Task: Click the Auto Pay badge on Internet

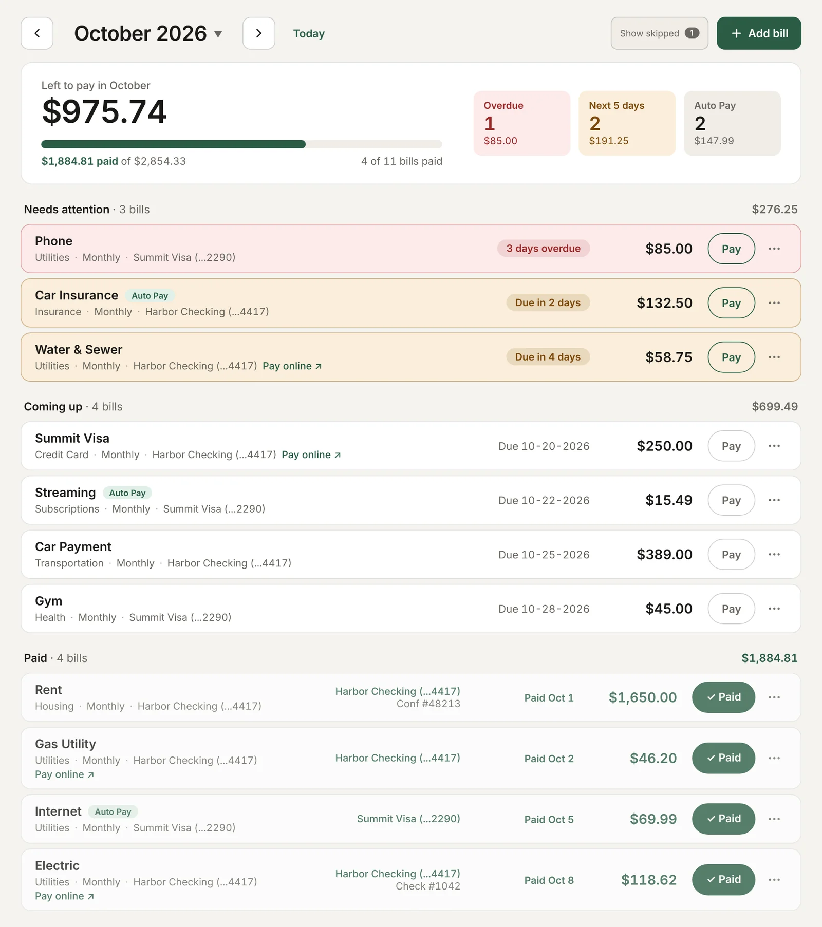Action: point(113,812)
